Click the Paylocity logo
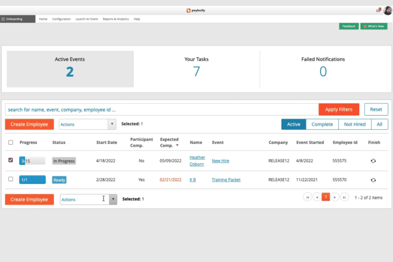Screen dimensions: 393x262 pos(196,10)
